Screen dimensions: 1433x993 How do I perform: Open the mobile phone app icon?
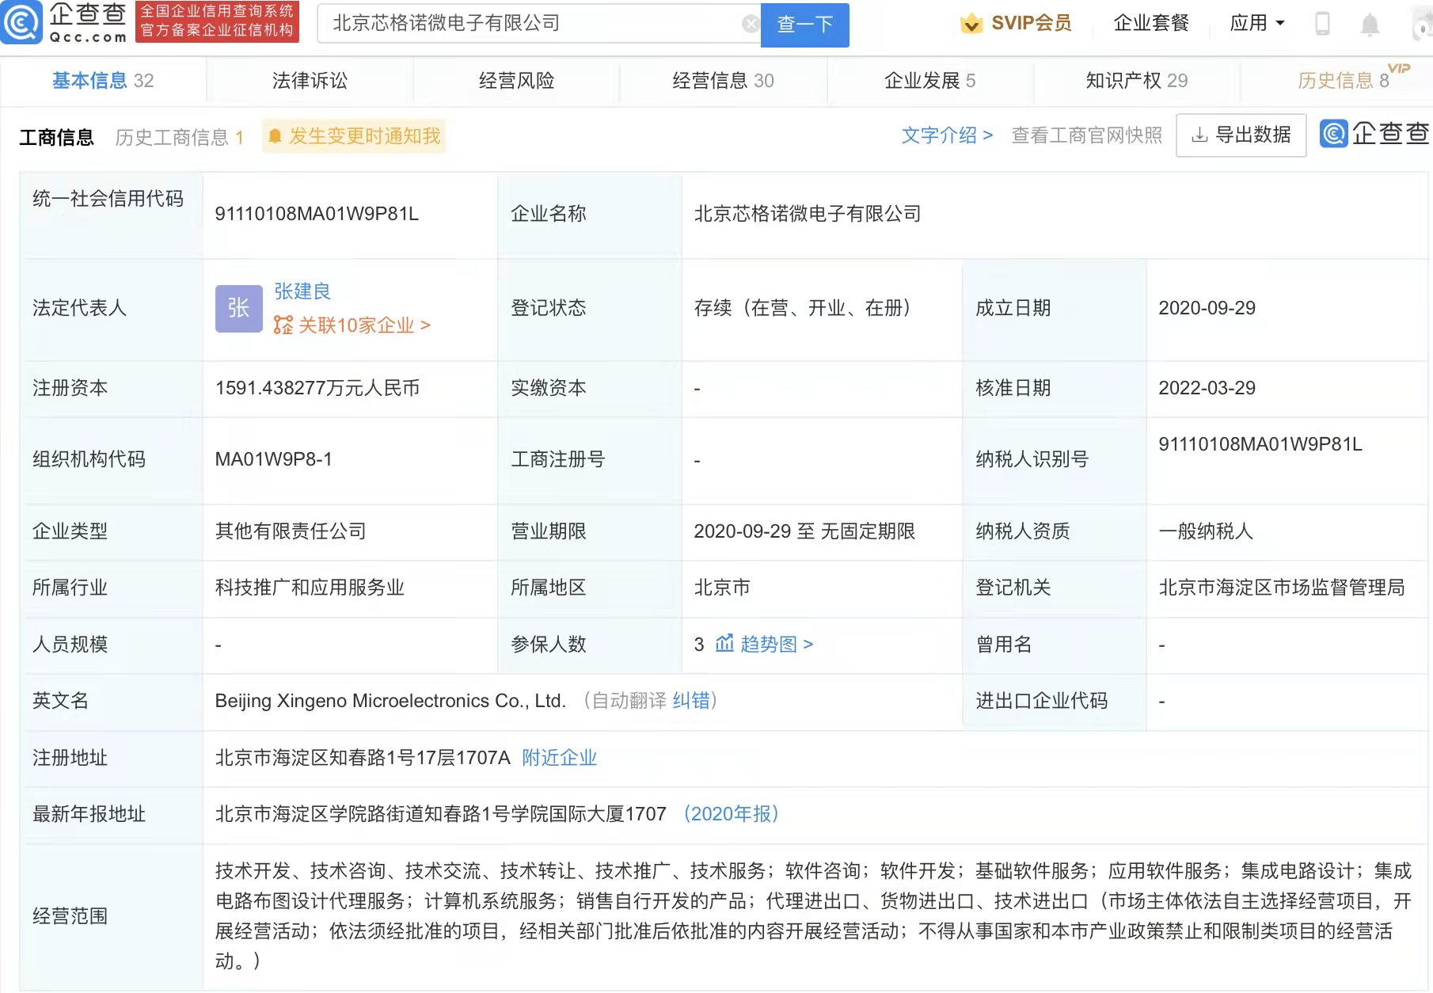[1322, 24]
